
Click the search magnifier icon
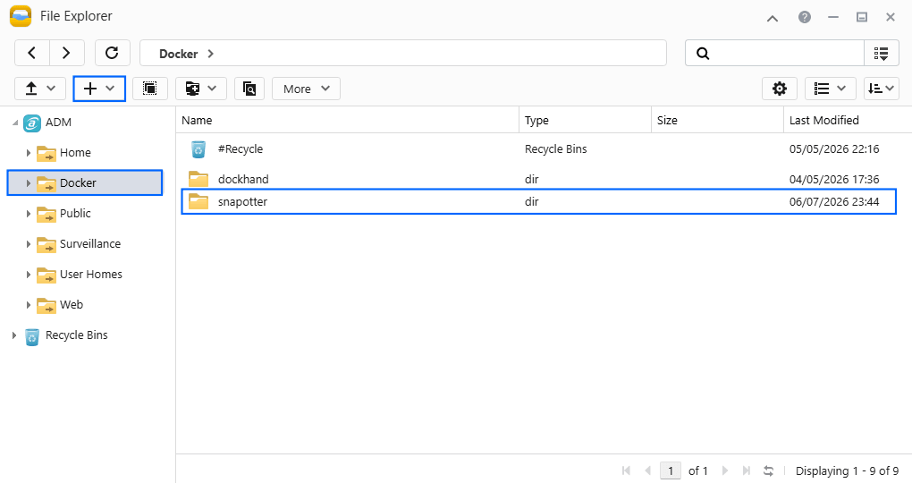(703, 54)
